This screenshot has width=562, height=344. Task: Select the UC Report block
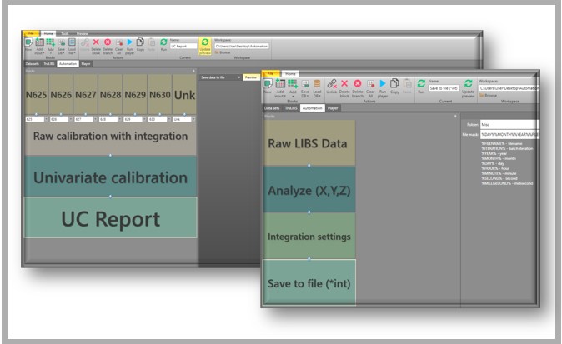coord(110,217)
